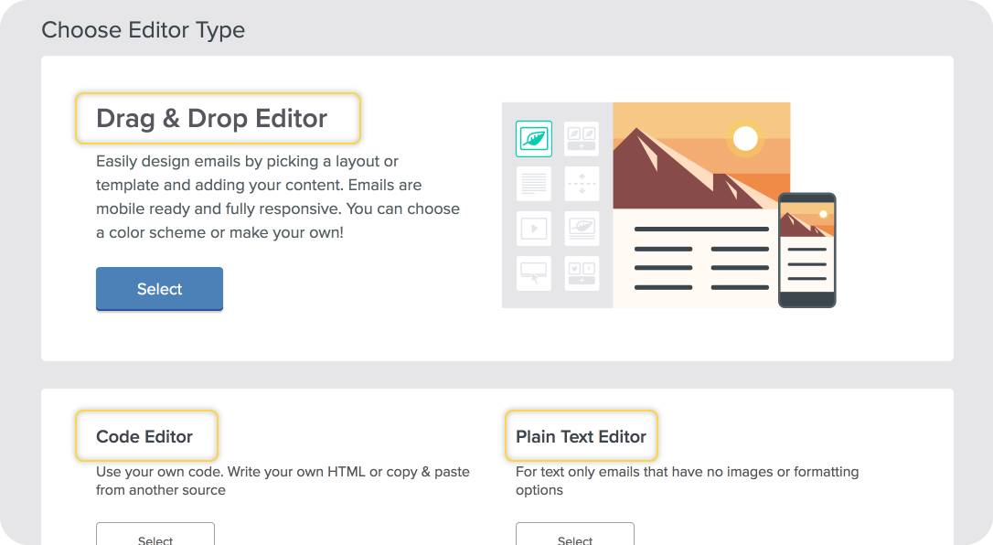Select the social media block icon
The height and width of the screenshot is (545, 993).
(x=582, y=273)
